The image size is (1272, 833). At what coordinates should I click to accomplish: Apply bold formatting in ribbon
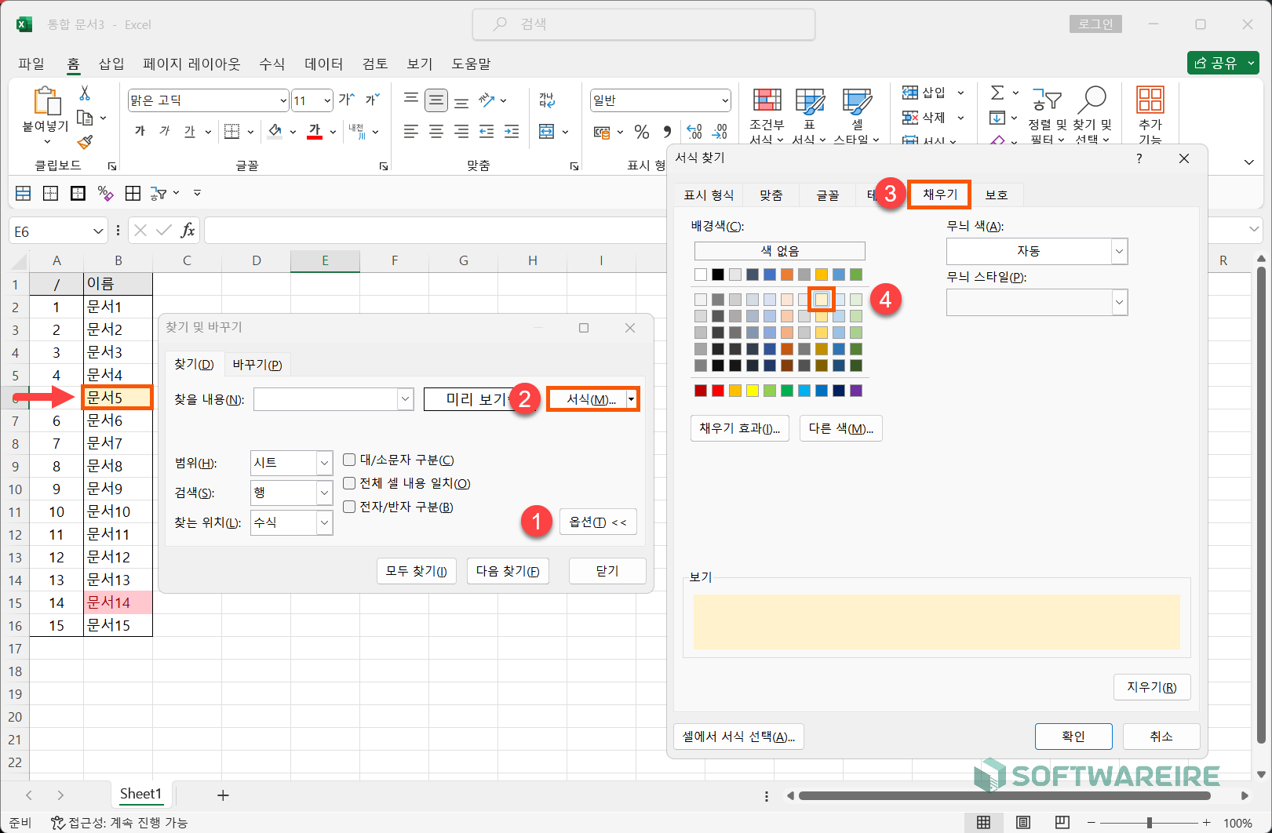(140, 131)
